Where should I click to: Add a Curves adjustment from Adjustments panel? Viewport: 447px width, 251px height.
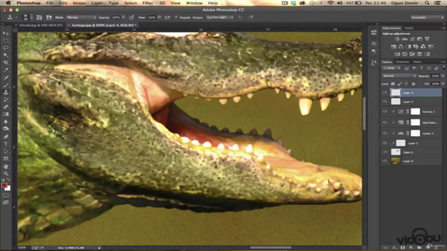412,39
